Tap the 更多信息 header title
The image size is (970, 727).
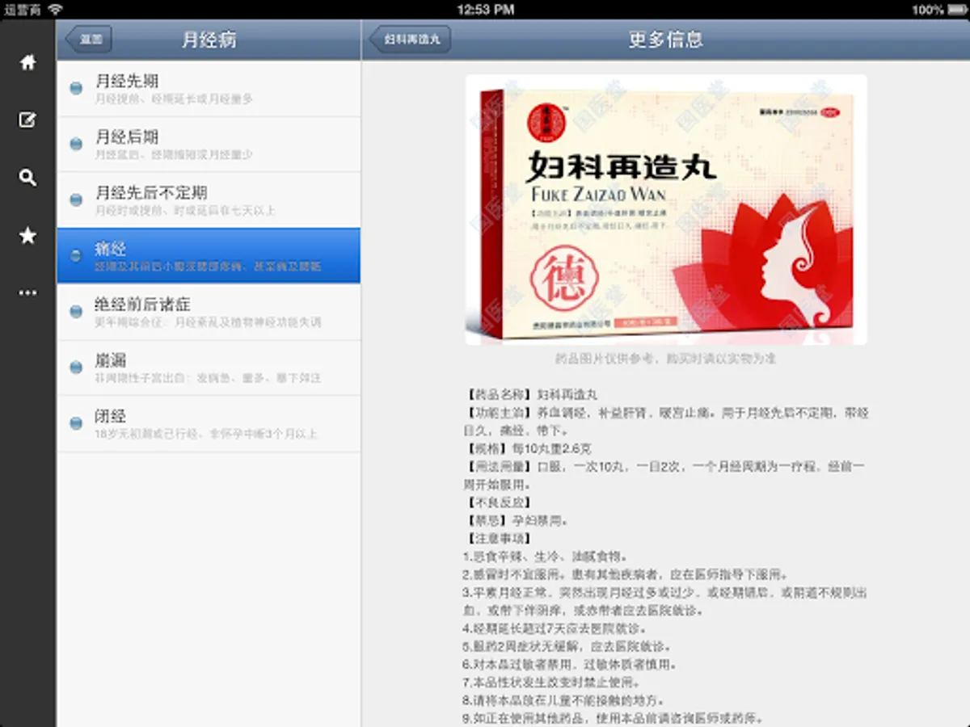click(x=666, y=40)
